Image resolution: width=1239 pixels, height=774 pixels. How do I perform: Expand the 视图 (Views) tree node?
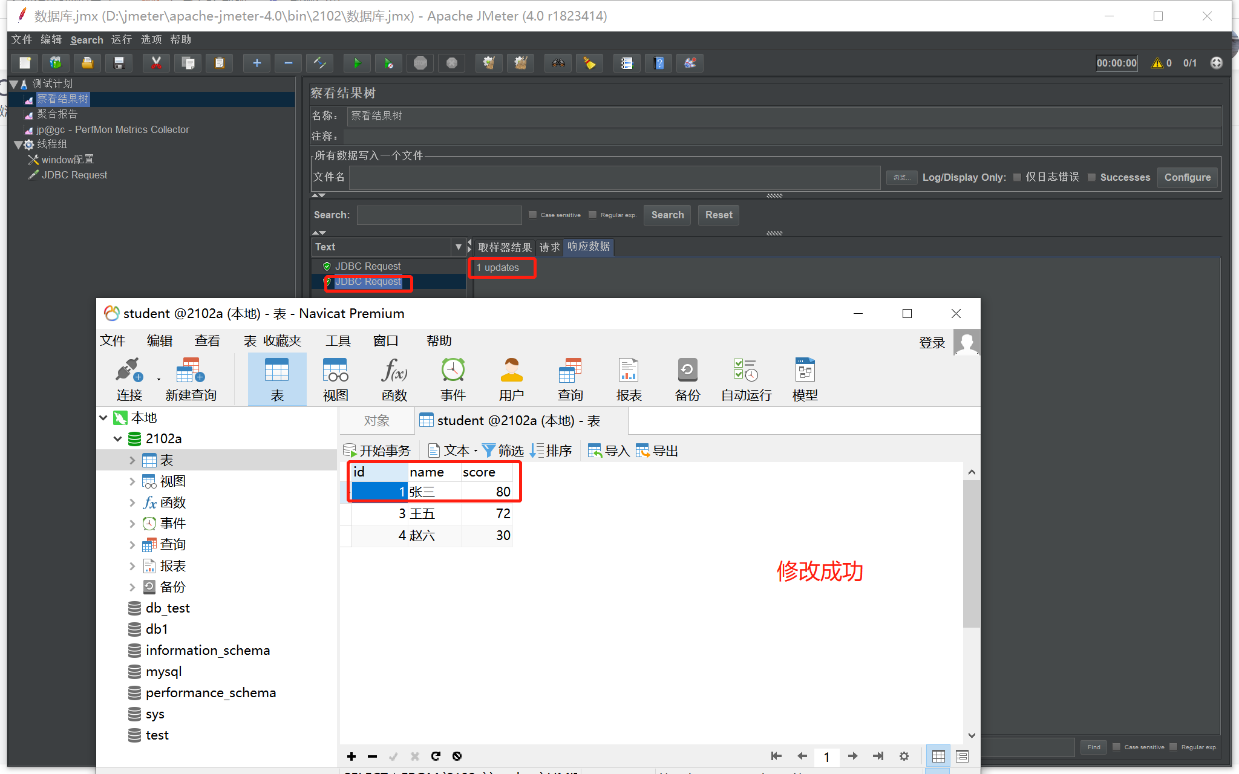tap(132, 481)
